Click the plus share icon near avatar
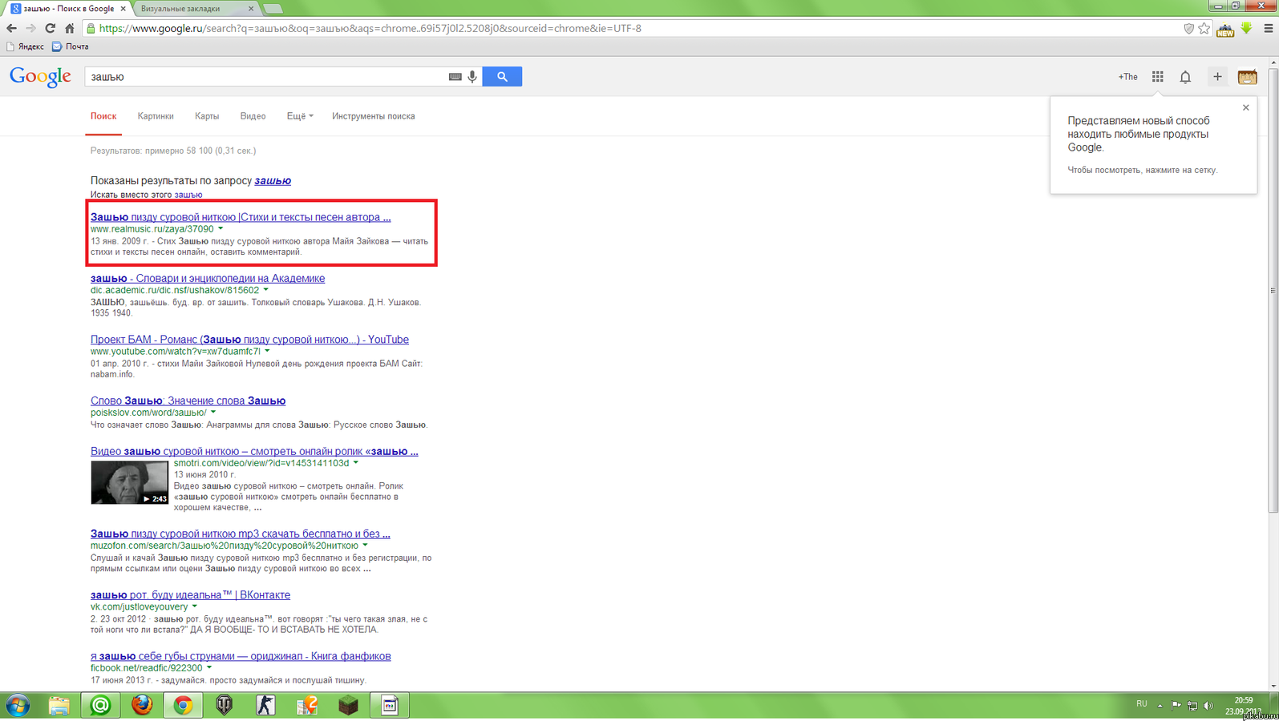This screenshot has width=1283, height=725. 1217,77
